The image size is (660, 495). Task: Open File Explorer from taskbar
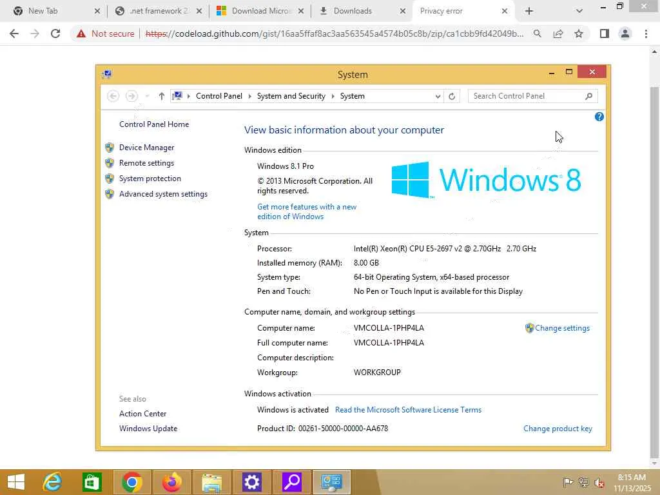click(x=211, y=482)
